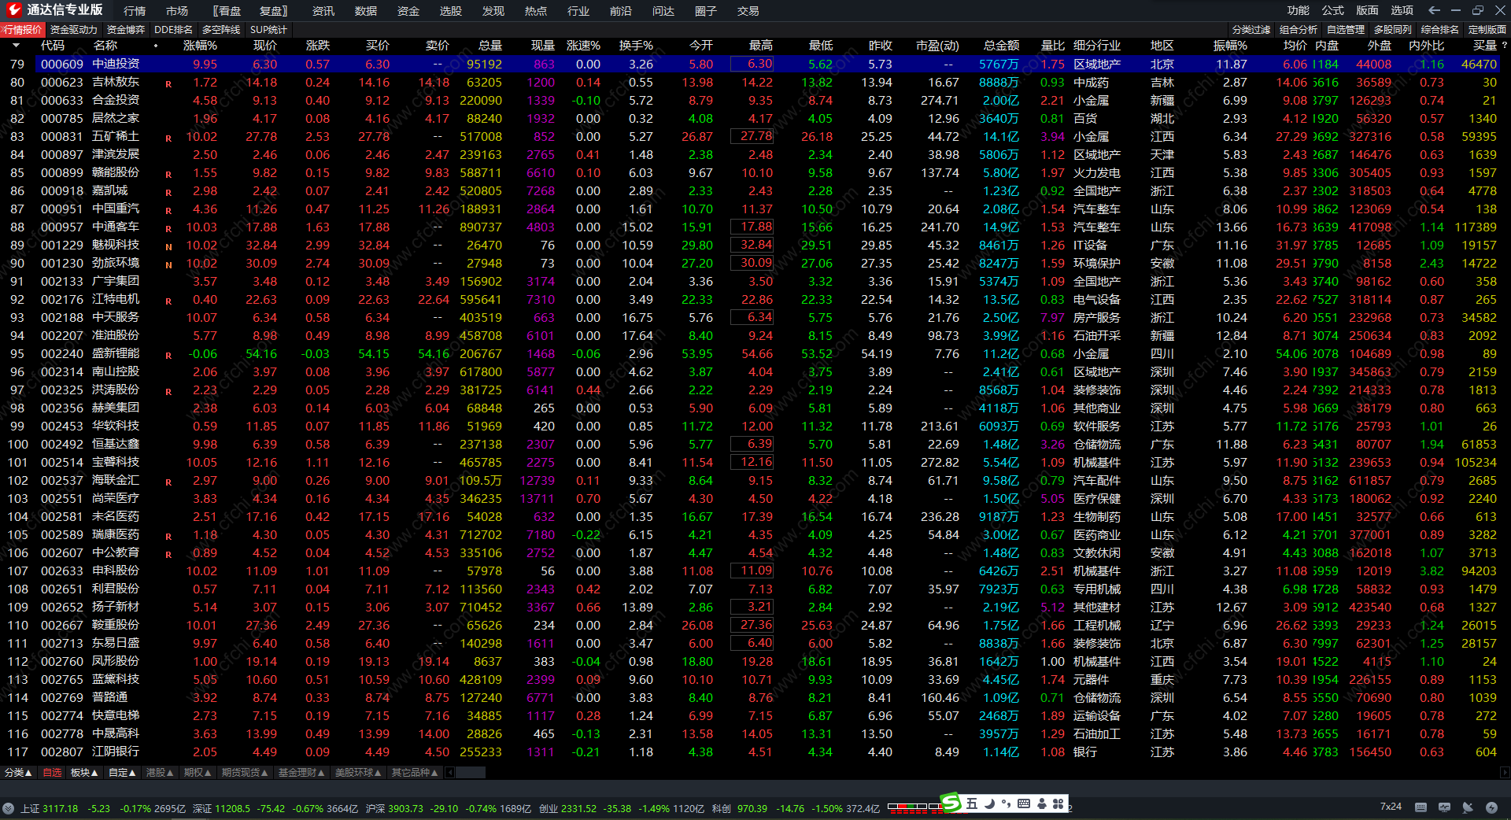Sort by the 涨幅% column header
The width and height of the screenshot is (1511, 820).
pos(200,46)
